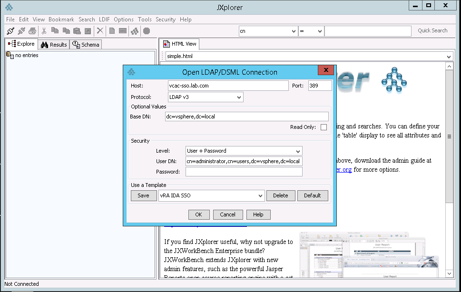The image size is (461, 292).
Task: Open the equals operator dropdown
Action: [x=311, y=31]
